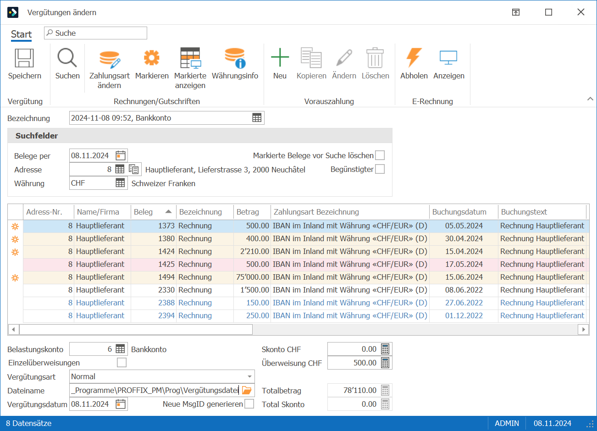
Task: Sort by the Buchungsdatum column header
Action: tap(464, 212)
